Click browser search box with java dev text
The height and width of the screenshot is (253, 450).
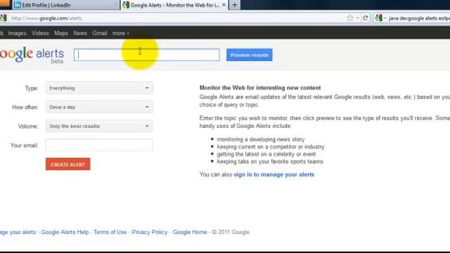pos(418,18)
